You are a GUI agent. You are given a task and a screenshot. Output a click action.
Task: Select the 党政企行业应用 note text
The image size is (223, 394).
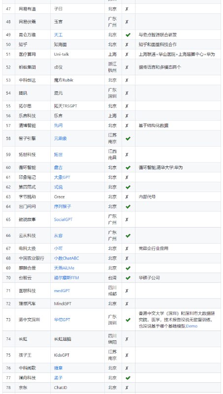154,249
